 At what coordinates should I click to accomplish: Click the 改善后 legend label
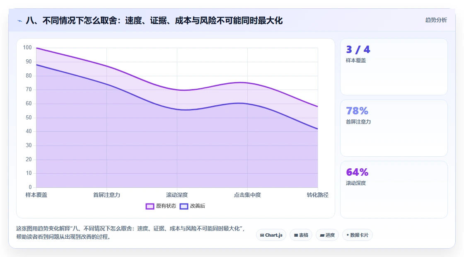click(197, 206)
